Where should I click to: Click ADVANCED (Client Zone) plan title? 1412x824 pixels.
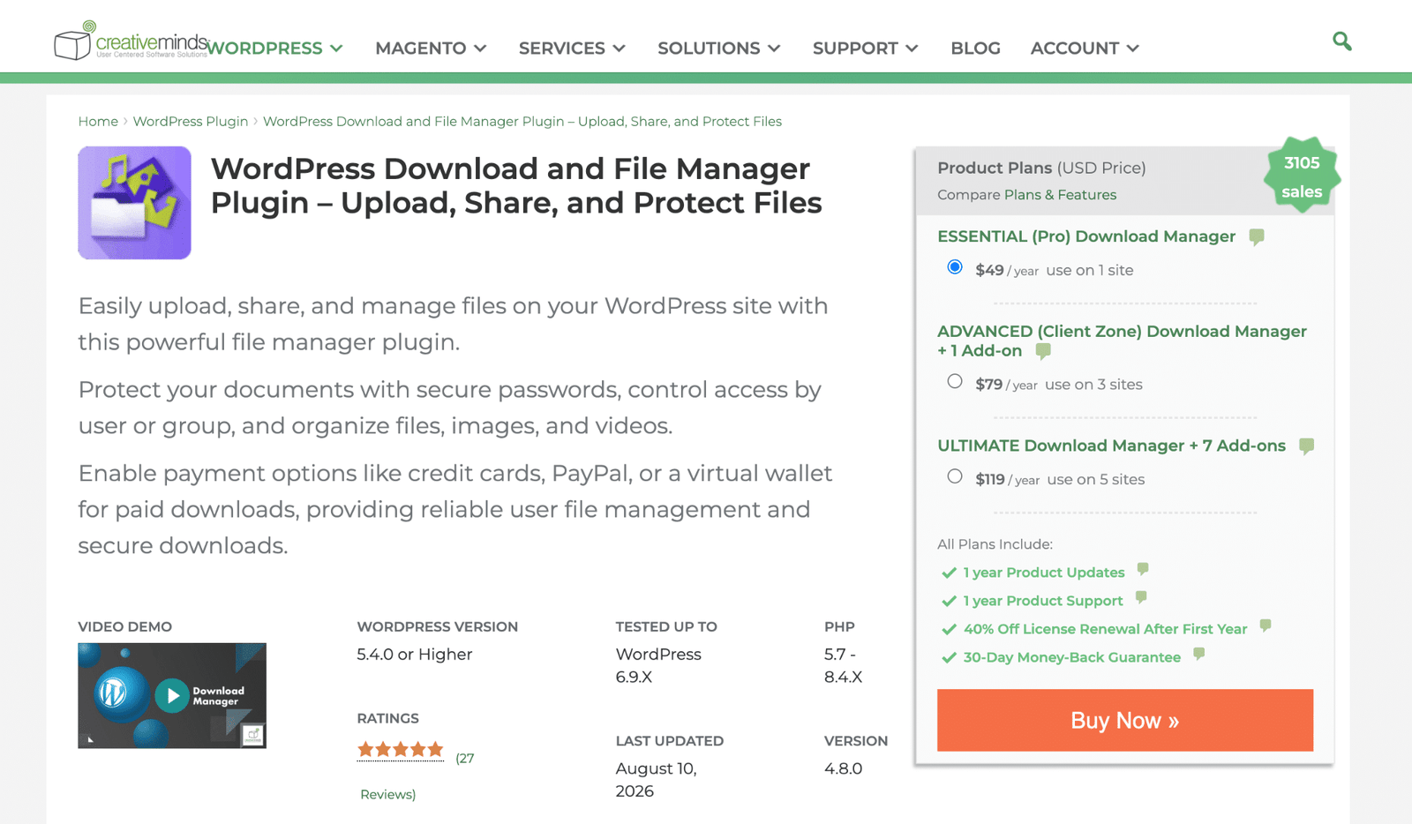pos(1122,341)
